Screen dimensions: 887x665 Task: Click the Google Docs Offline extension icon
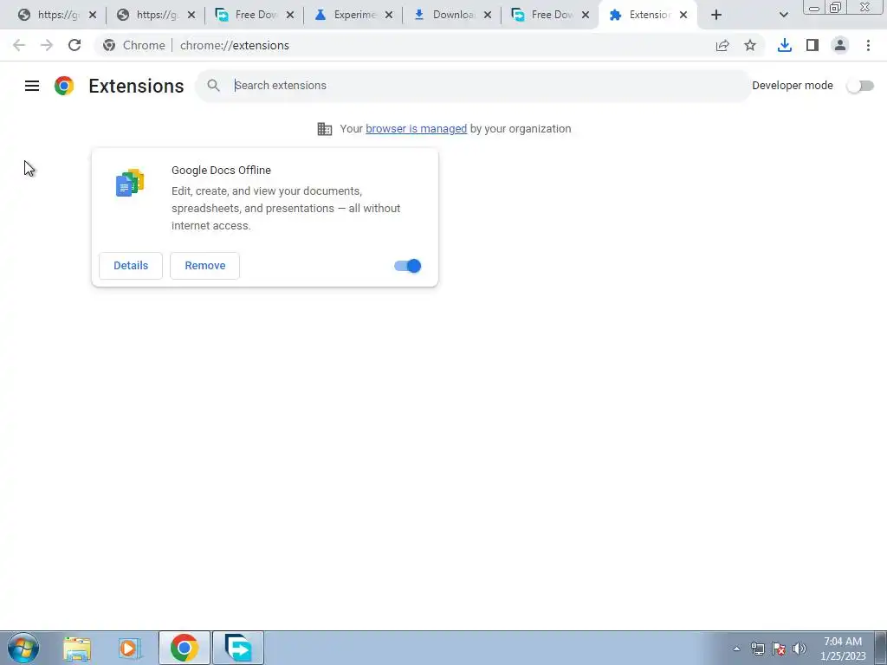(130, 182)
